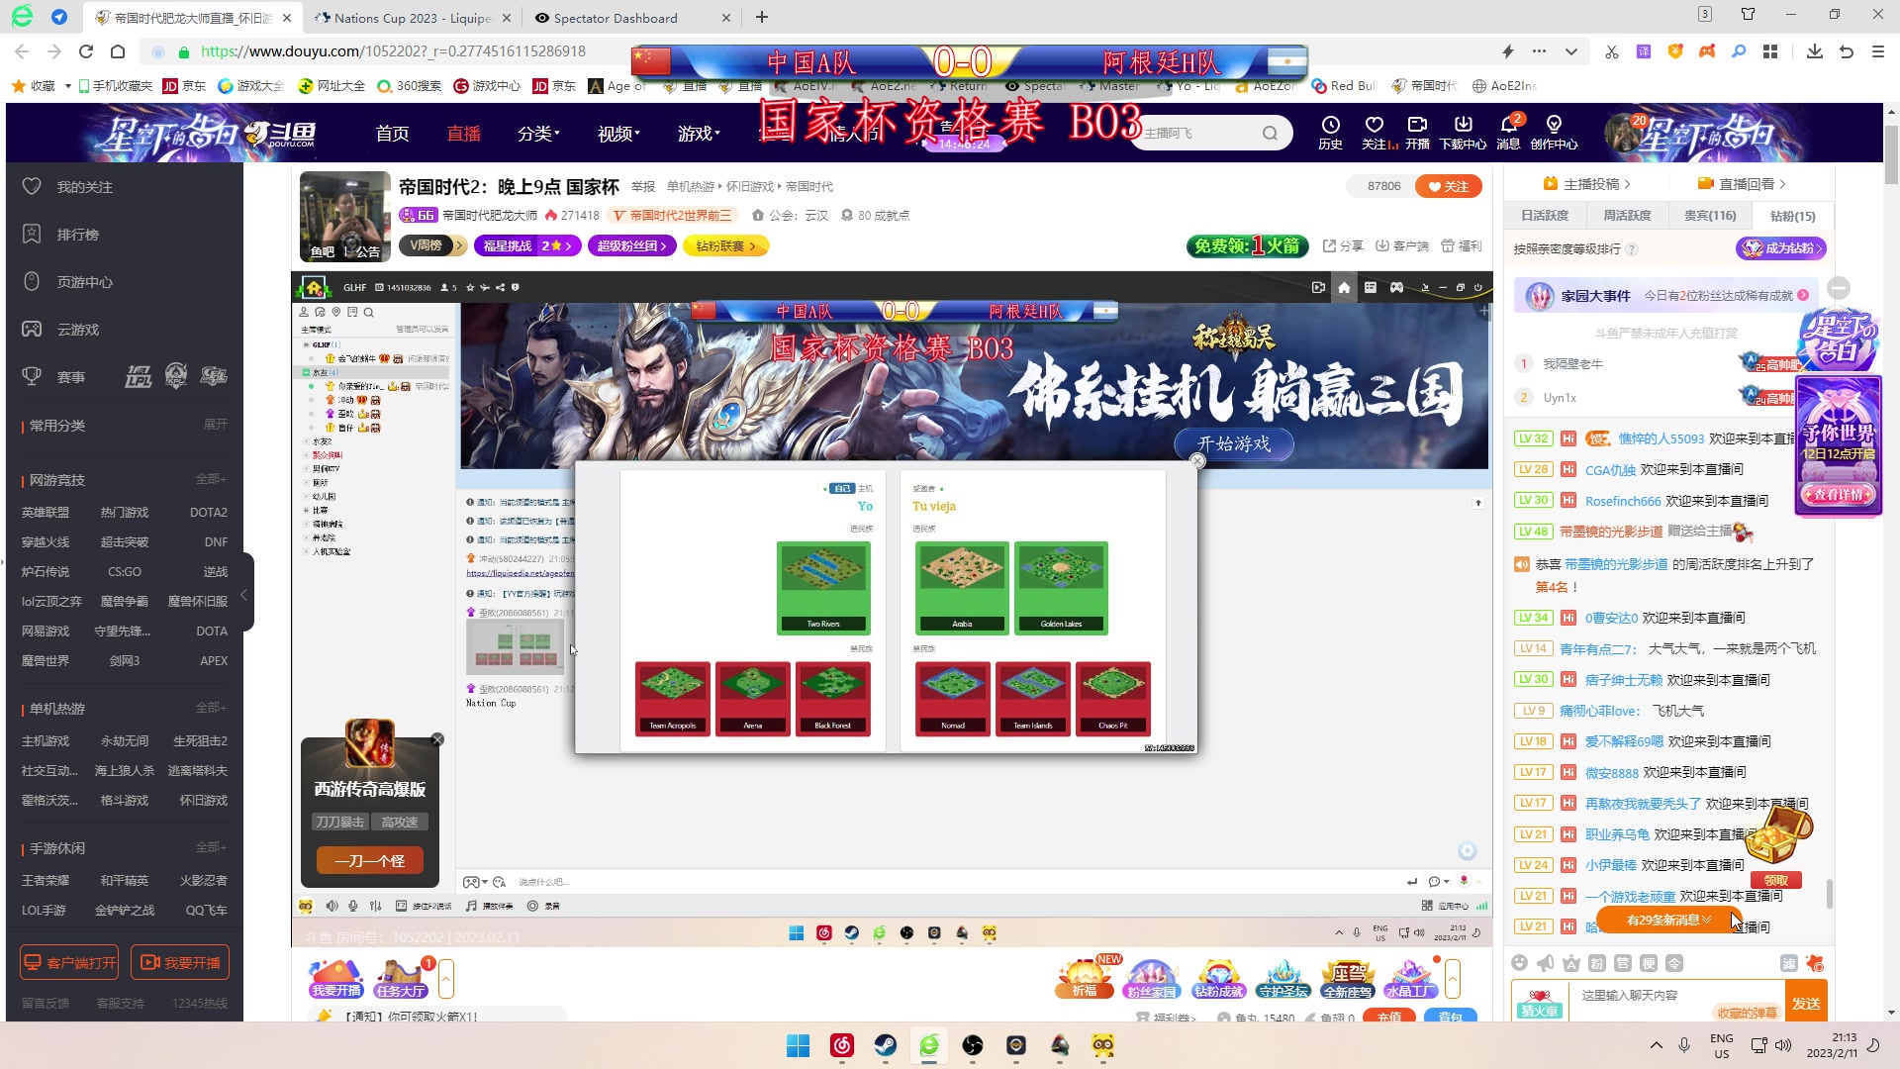Screen dimensions: 1900x1069
Task: Toggle the in-stream microphone icon
Action: 353,906
